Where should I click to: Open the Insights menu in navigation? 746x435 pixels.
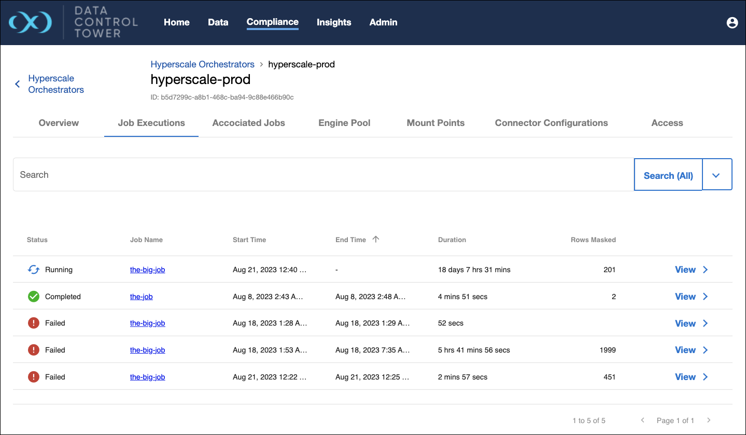(334, 22)
